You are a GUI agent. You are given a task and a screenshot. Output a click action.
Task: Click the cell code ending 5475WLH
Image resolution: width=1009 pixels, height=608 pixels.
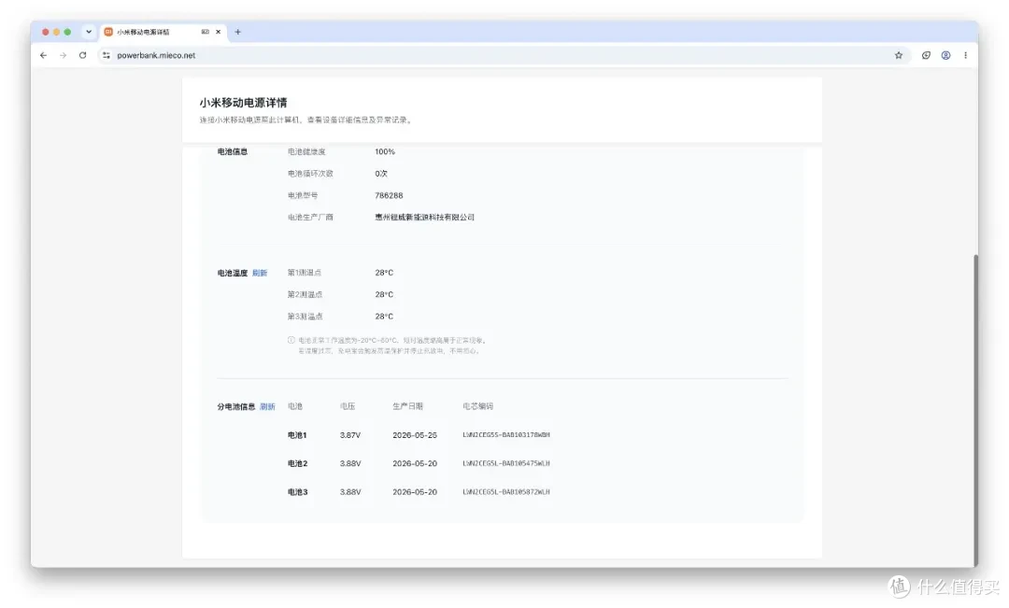pyautogui.click(x=506, y=464)
